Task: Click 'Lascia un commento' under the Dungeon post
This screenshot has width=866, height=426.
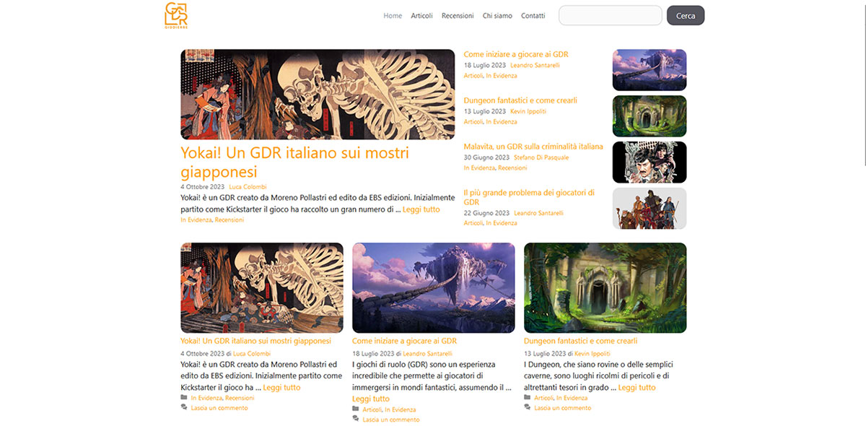Action: (562, 407)
